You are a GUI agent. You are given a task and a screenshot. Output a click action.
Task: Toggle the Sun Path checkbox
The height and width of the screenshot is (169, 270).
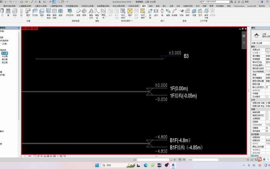tap(267, 97)
